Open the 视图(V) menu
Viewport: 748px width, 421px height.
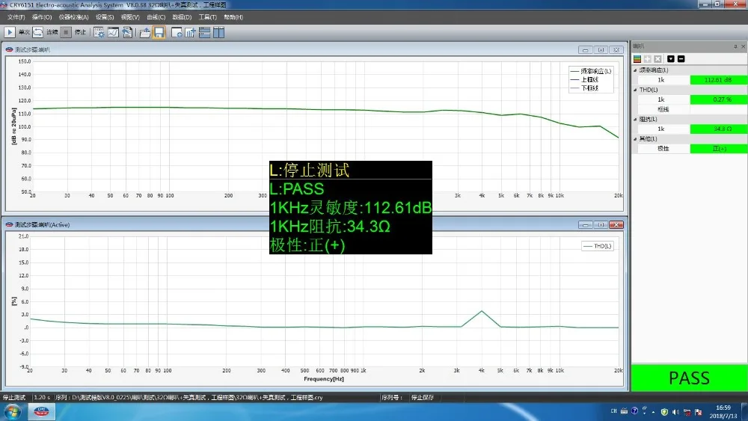coord(129,17)
